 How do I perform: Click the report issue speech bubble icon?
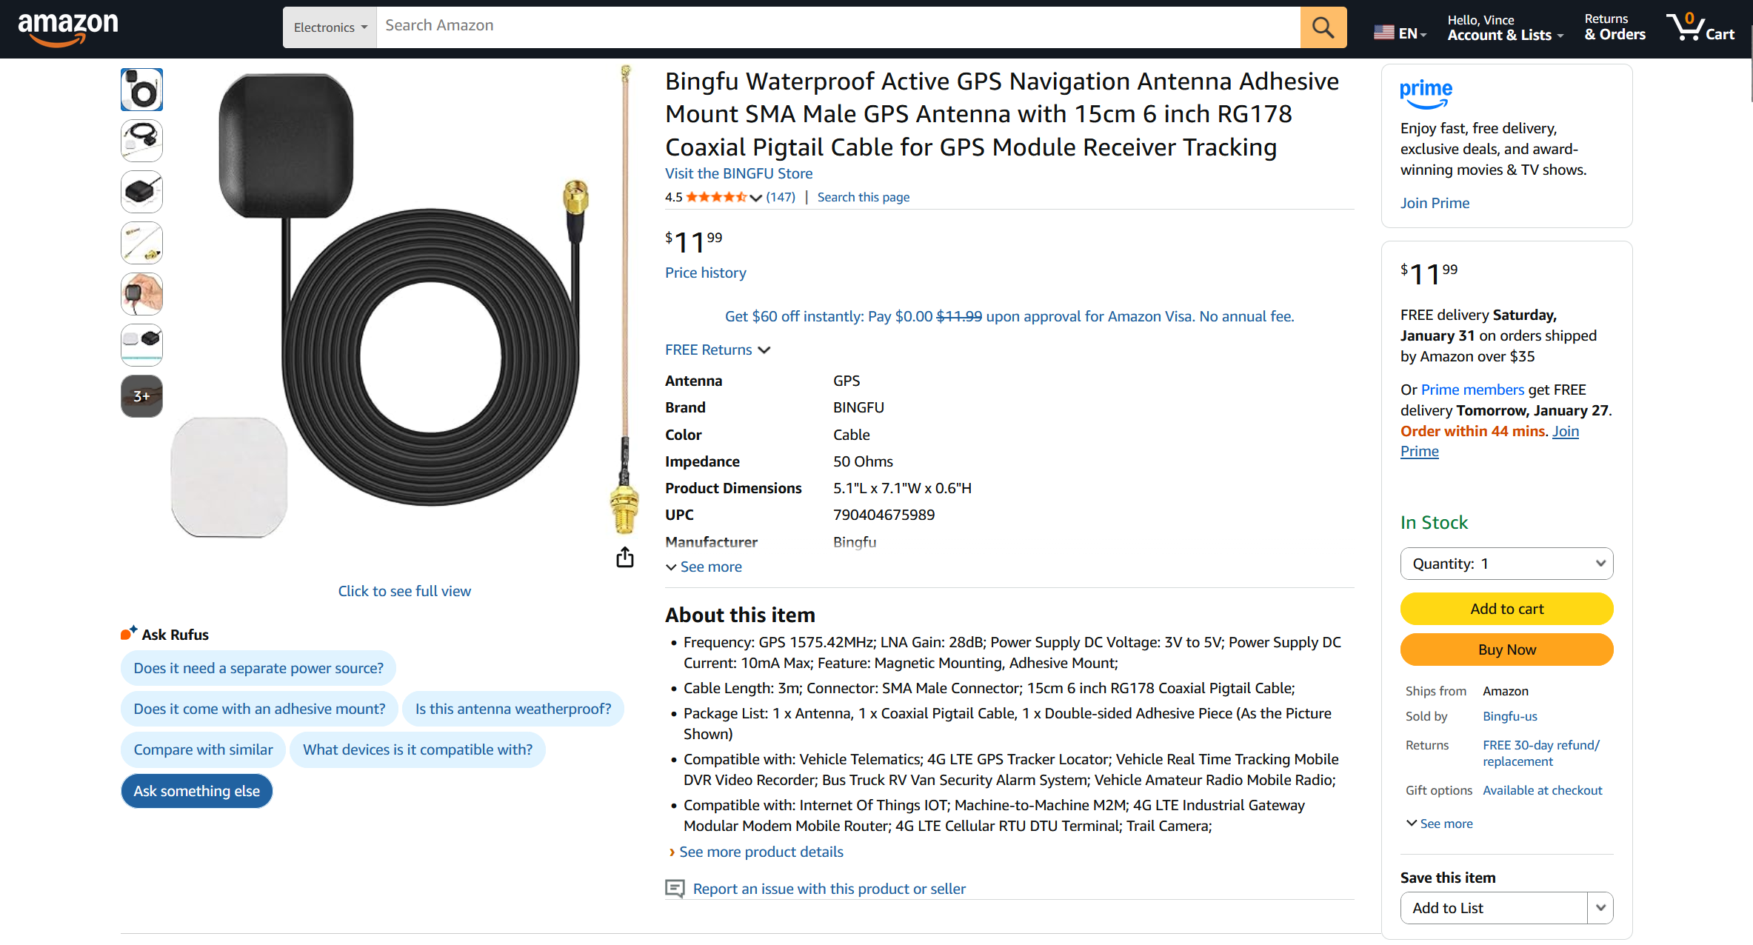coord(675,889)
